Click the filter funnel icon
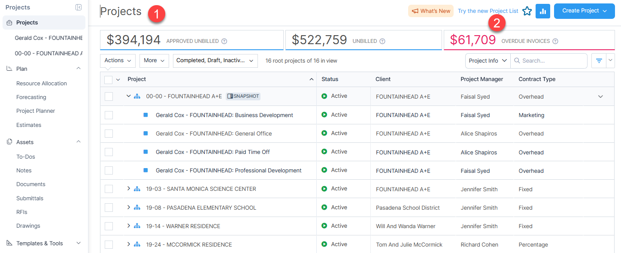 point(599,61)
